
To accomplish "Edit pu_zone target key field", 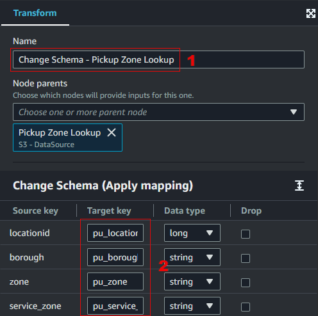I will click(115, 281).
